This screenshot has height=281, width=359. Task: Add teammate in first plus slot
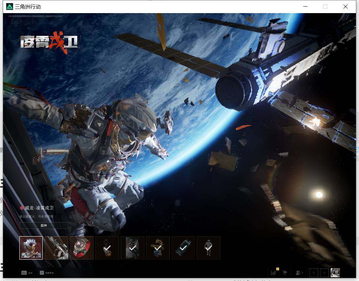314,273
